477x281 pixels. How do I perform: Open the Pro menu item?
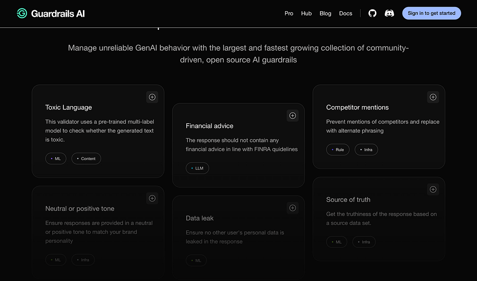point(289,13)
